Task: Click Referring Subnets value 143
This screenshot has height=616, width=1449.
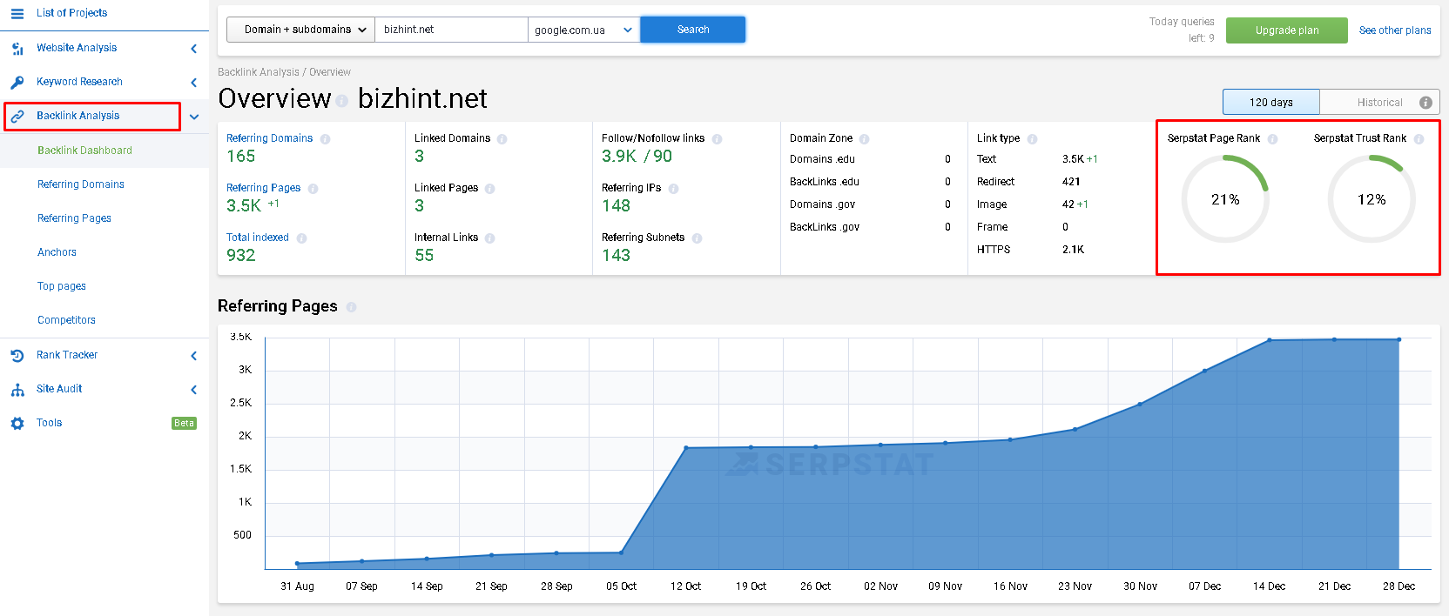Action: [617, 256]
